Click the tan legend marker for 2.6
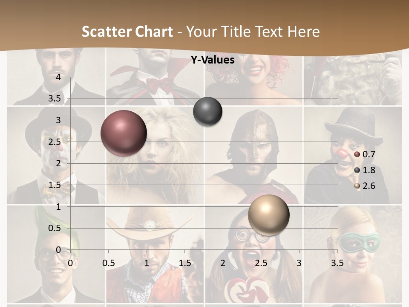Image resolution: width=409 pixels, height=307 pixels. coord(357,186)
